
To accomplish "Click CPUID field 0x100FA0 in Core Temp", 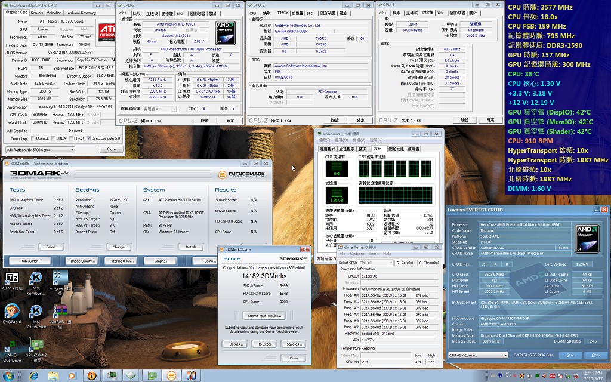I will pyautogui.click(x=399, y=276).
